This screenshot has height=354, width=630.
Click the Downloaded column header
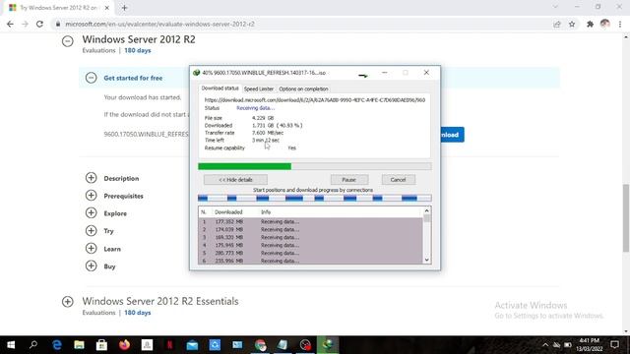point(228,212)
